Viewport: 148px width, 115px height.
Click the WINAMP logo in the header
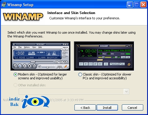pyautogui.click(x=23, y=17)
